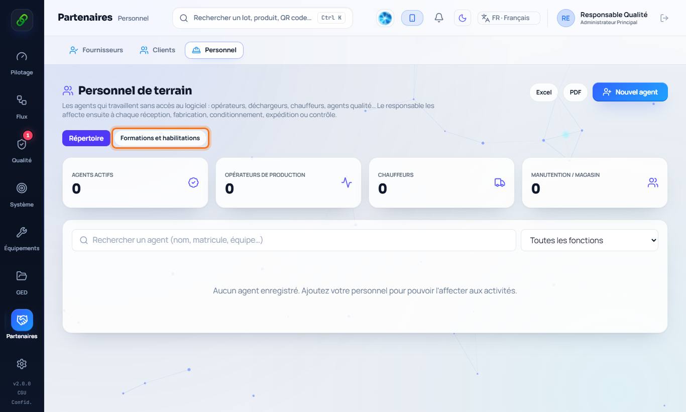Click the Agents actifs badge-check icon
Image resolution: width=686 pixels, height=412 pixels.
[193, 182]
